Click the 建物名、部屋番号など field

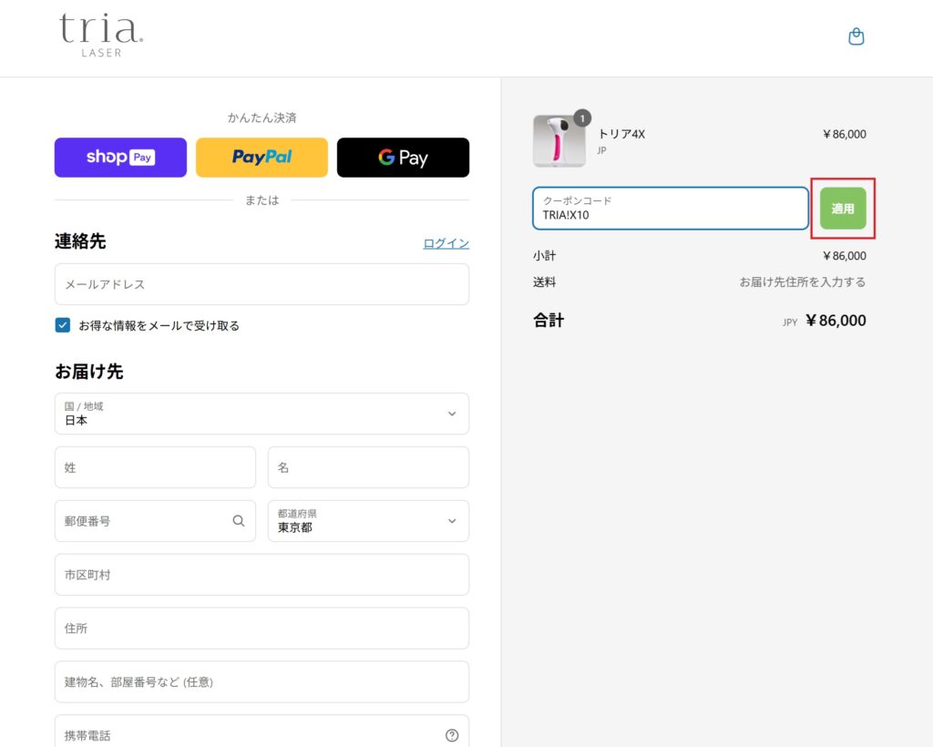tap(261, 681)
